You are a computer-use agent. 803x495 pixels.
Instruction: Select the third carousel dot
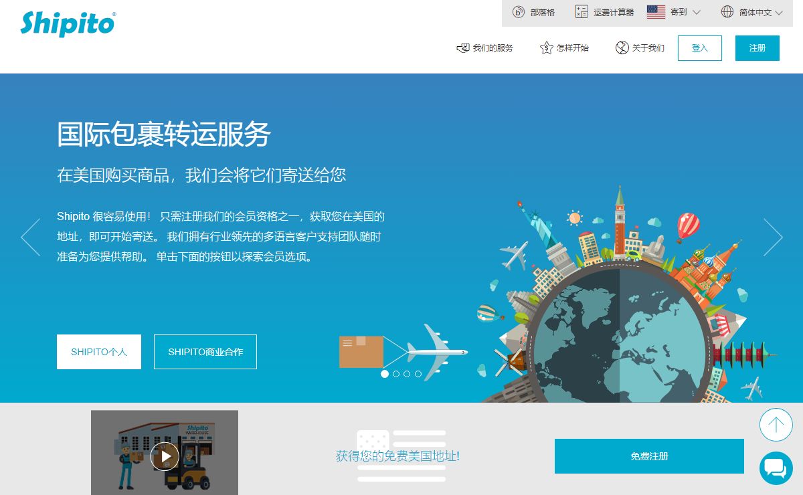[406, 374]
